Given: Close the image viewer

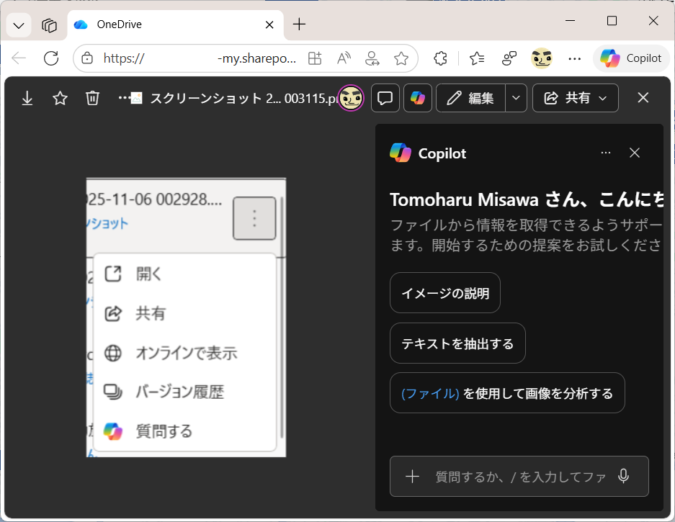Looking at the screenshot, I should [643, 98].
